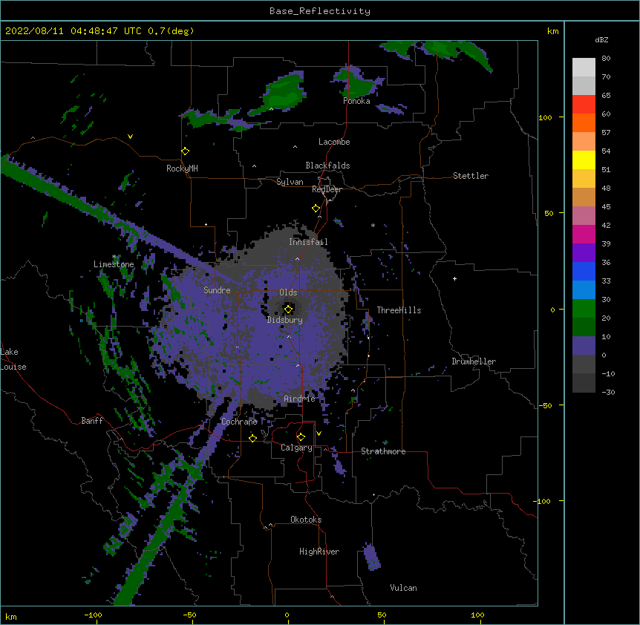This screenshot has height=625, width=640.
Task: Pick the yellow swatch between 54 and 51
Action: pos(584,160)
